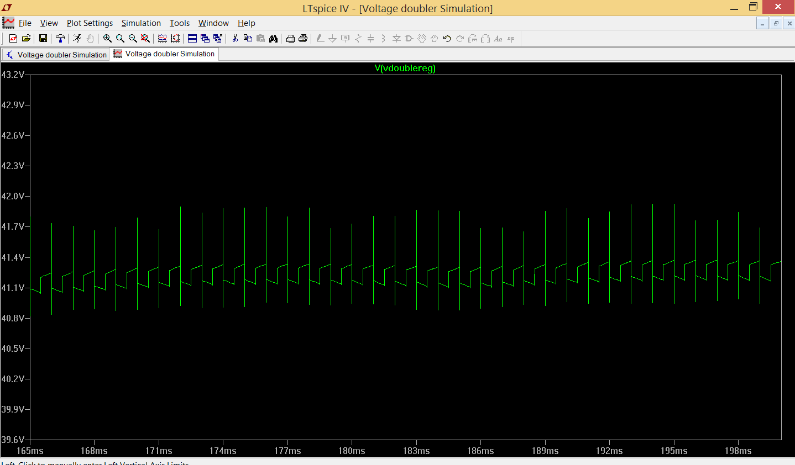
Task: Paste with the clipboard icon
Action: (x=260, y=38)
